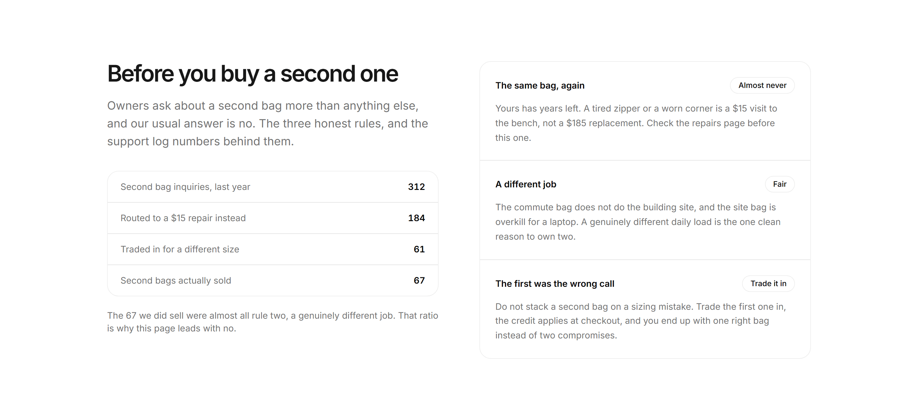Image resolution: width=918 pixels, height=420 pixels.
Task: Click the 'Routed to a $15 repair instead' row
Action: [x=273, y=218]
